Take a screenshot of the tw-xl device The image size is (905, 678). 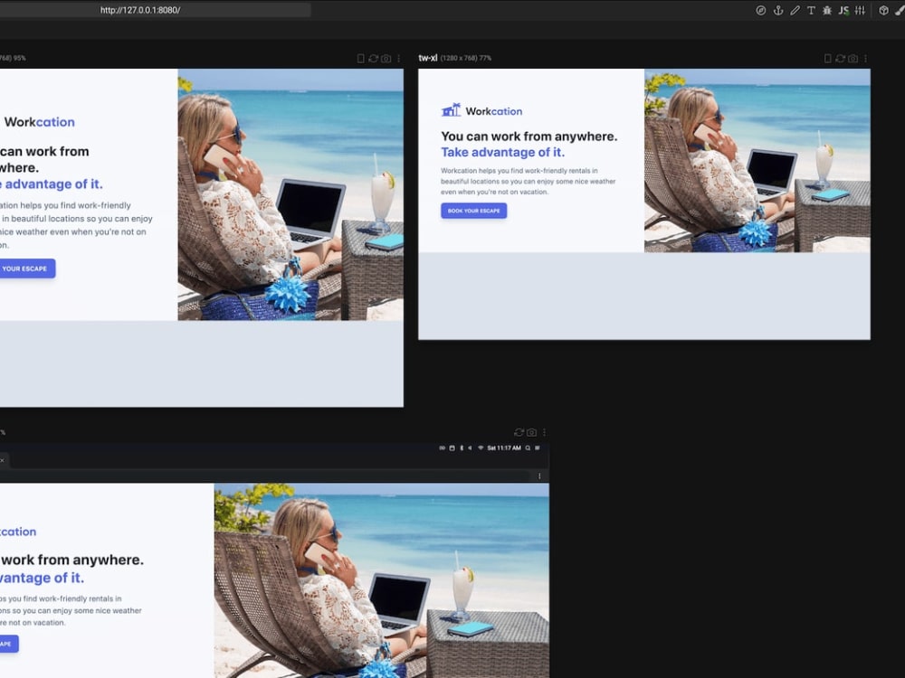tap(853, 58)
